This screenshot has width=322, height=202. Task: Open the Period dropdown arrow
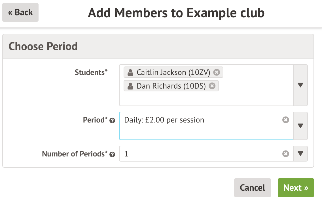click(x=300, y=126)
